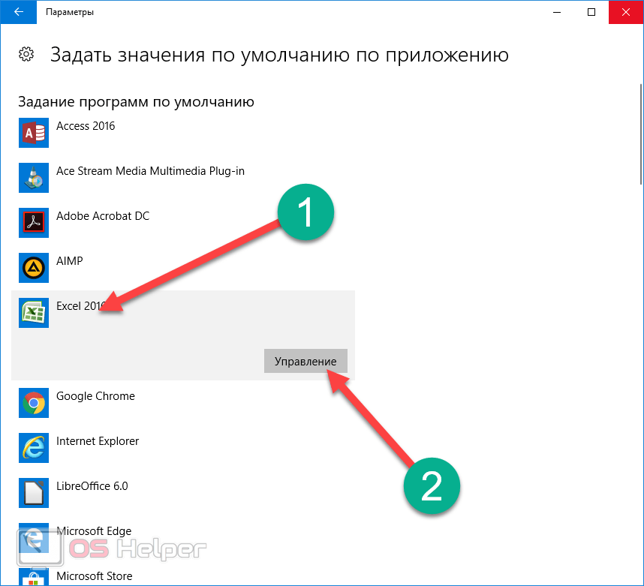Select Google Chrome entry
The width and height of the screenshot is (644, 586).
pyautogui.click(x=183, y=403)
